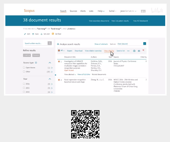The height and width of the screenshot is (142, 170).
Task: Click the Limit to button
Action: [27, 55]
